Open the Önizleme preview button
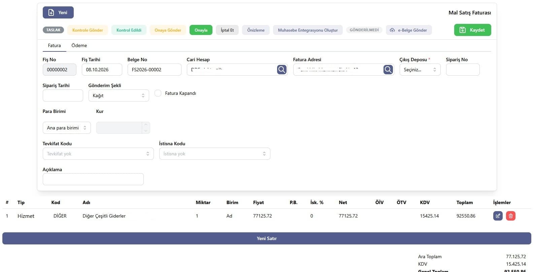Screen dimensions: 535x272 [256, 30]
